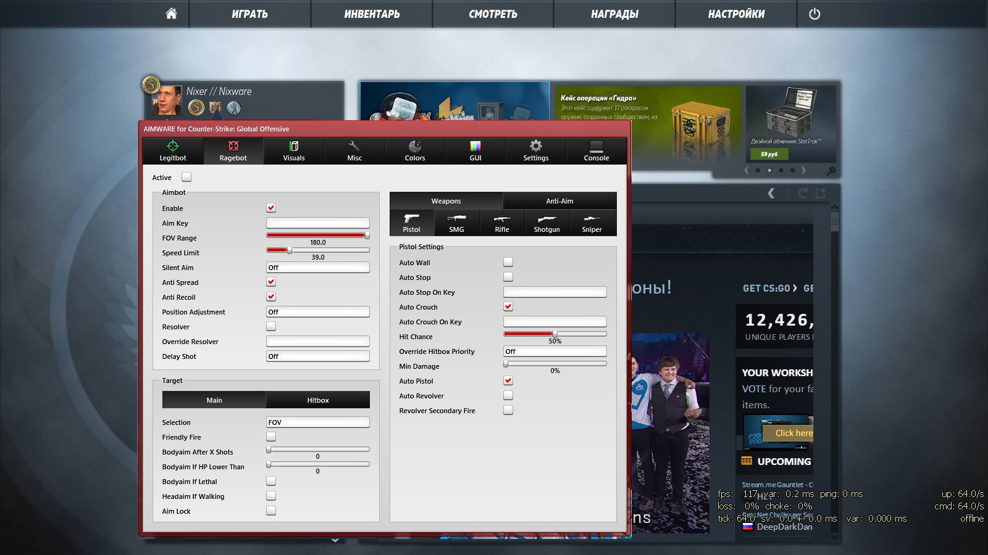
Task: Click the refresh icon in news panel
Action: pos(803,193)
